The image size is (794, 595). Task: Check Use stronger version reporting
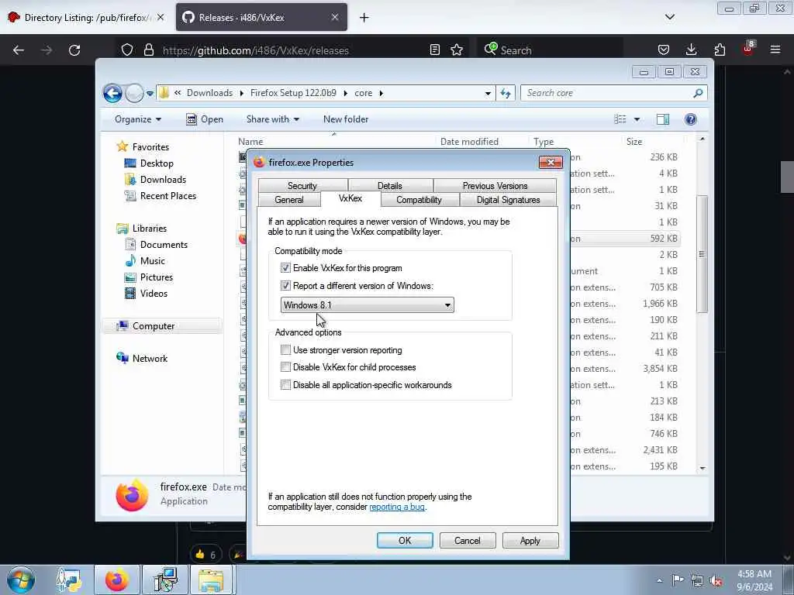point(285,349)
